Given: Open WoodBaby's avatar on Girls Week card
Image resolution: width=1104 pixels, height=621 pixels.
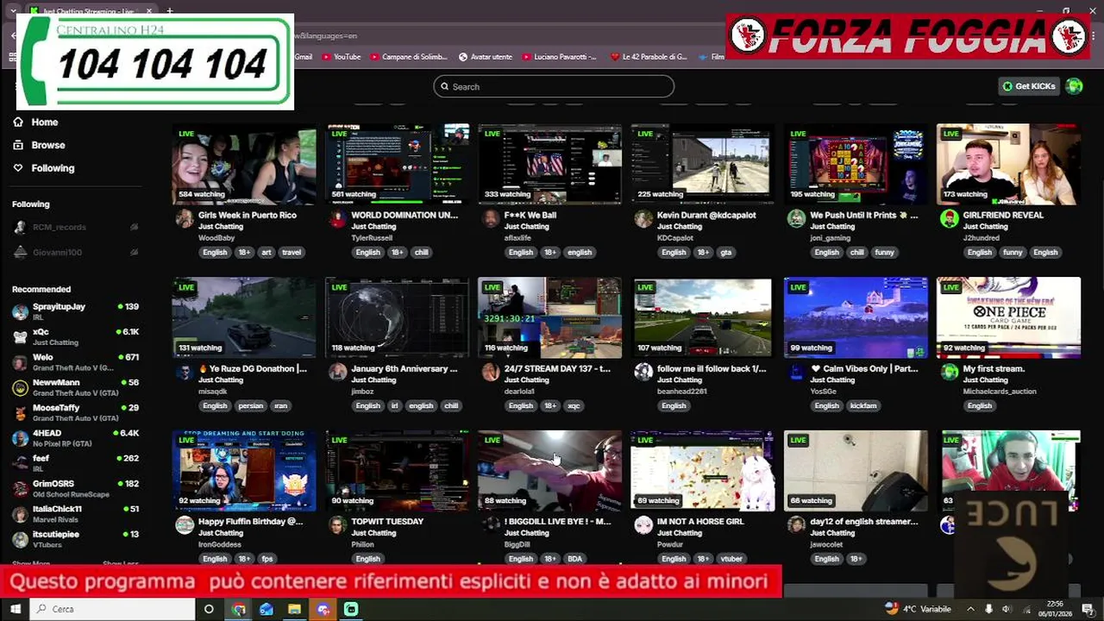Looking at the screenshot, I should click(x=185, y=219).
